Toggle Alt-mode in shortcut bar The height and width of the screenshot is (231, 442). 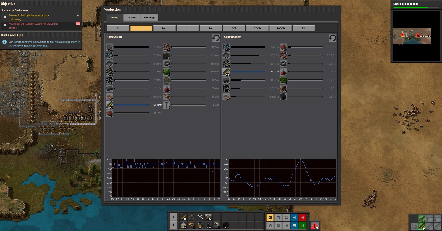point(270,217)
